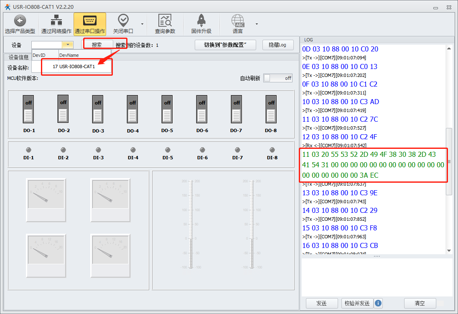Open 查询参数 query icon
This screenshot has height=314, width=458.
click(165, 20)
